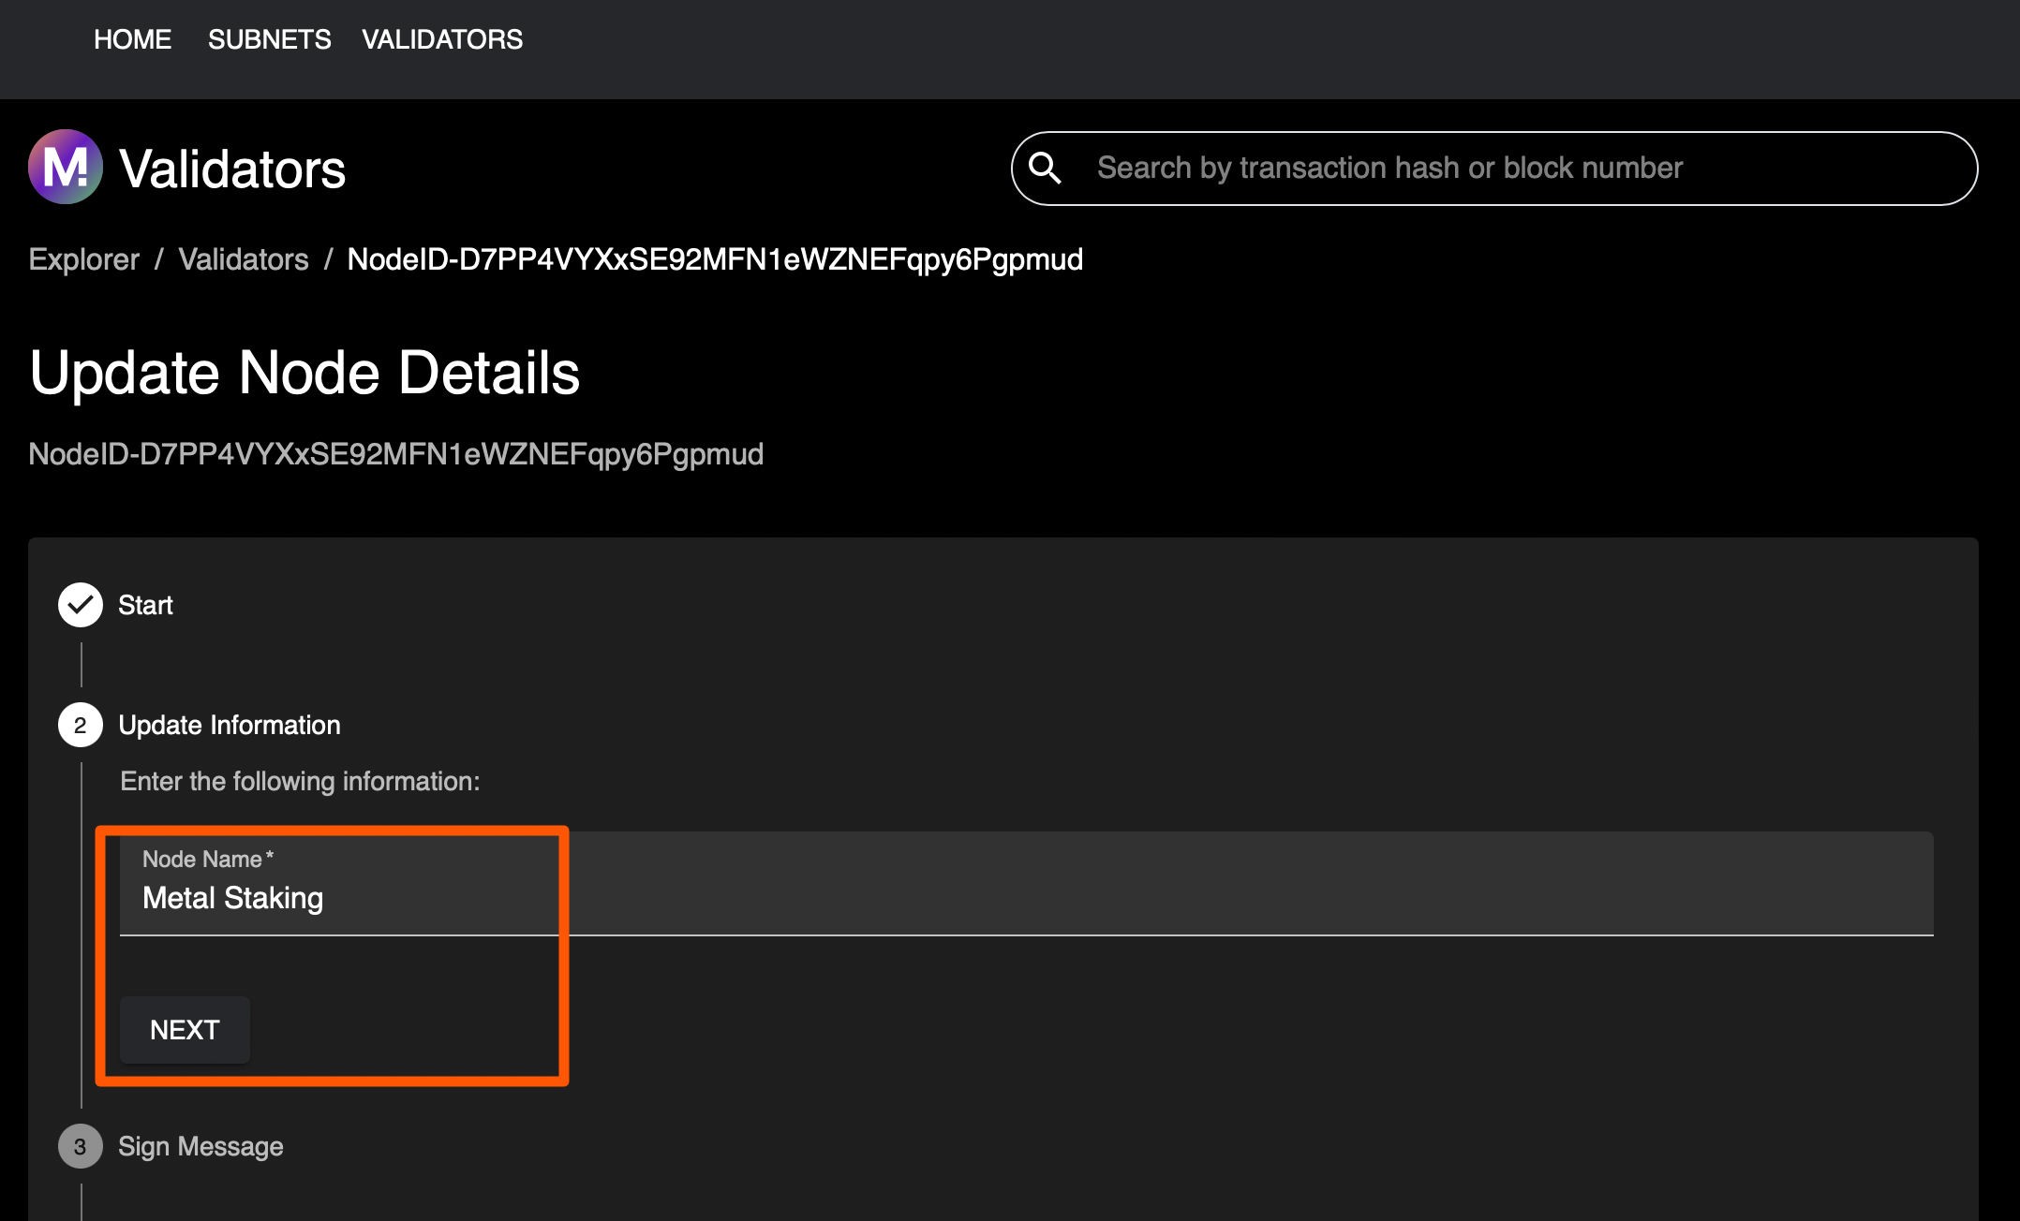Select the Update Information step label

coord(230,725)
